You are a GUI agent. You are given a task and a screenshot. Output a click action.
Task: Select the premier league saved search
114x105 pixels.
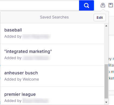click(x=52, y=96)
